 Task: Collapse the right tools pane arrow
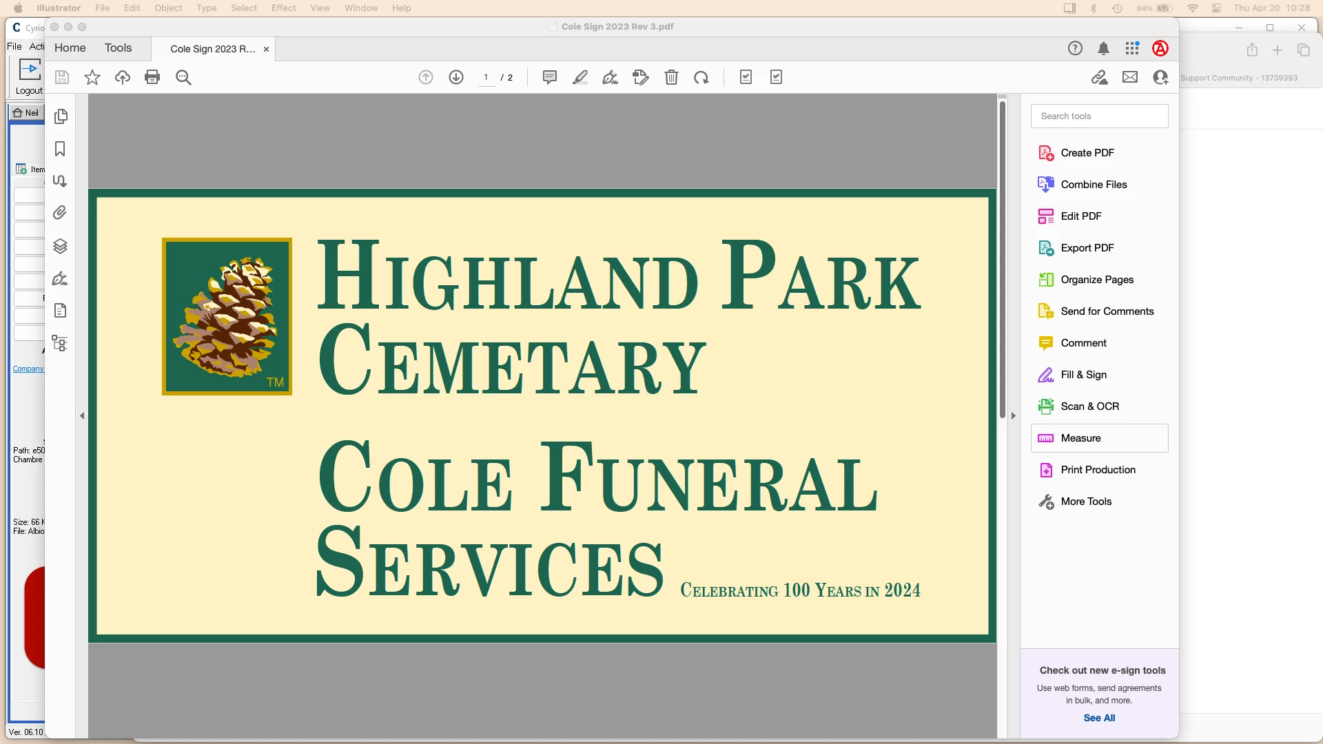click(x=1013, y=415)
